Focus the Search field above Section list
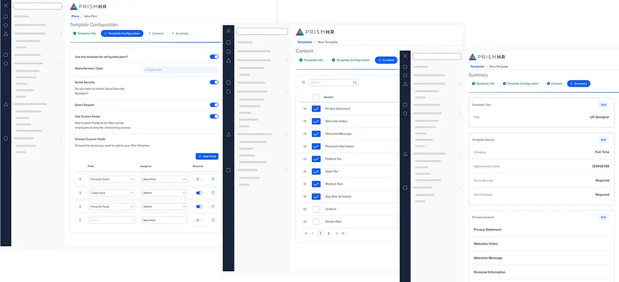The width and height of the screenshot is (619, 282). pyautogui.click(x=334, y=83)
